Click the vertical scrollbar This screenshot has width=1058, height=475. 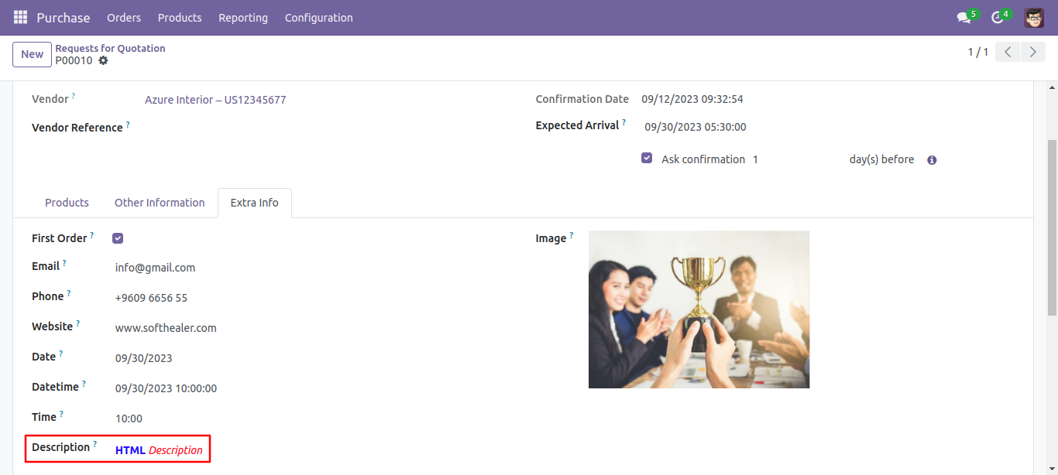[1051, 228]
